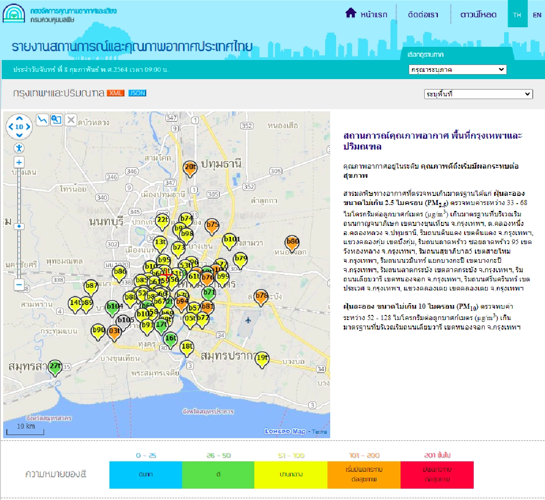The width and height of the screenshot is (545, 500).
Task: Select the zoom-to-area box tool
Action: tap(56, 120)
